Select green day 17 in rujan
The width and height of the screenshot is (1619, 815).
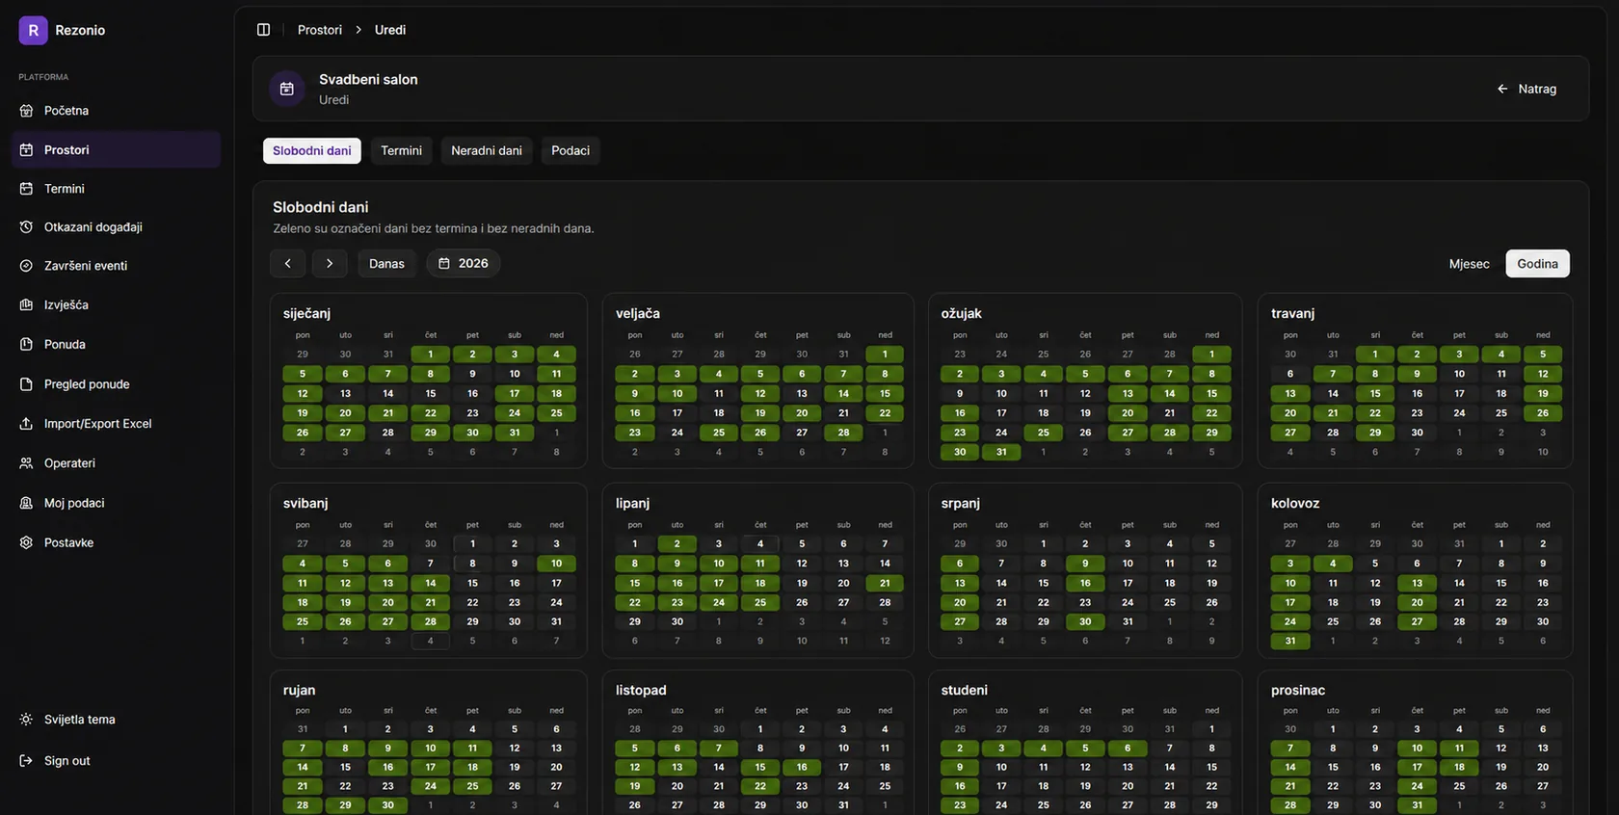coord(431,768)
